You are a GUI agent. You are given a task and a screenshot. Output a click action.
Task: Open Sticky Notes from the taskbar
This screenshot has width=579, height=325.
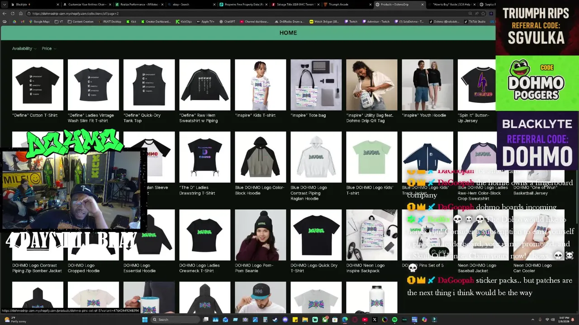pyautogui.click(x=294, y=320)
